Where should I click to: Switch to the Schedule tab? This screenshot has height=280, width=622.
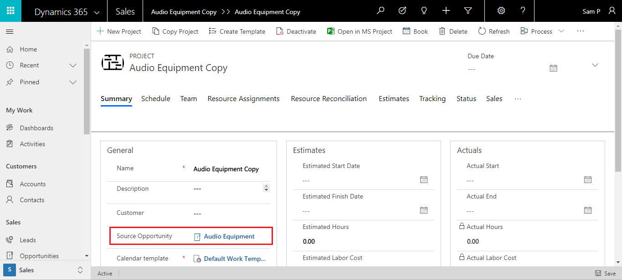156,99
